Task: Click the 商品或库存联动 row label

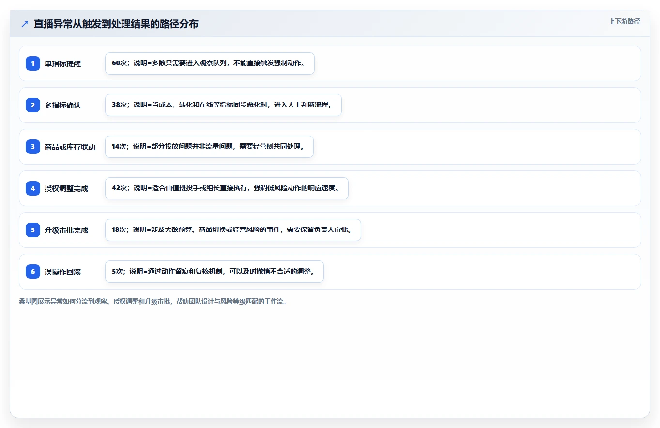Action: (x=70, y=147)
